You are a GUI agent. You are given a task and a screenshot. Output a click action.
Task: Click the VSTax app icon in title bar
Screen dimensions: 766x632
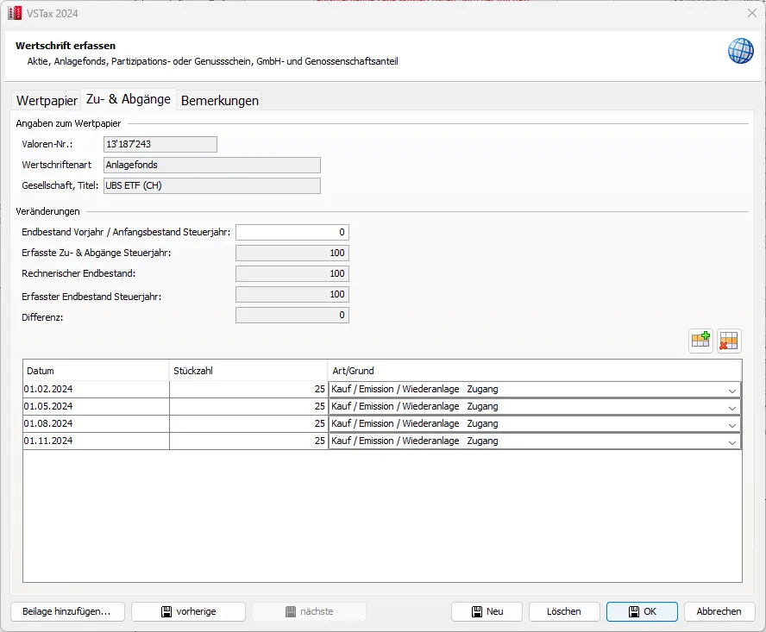coord(14,12)
